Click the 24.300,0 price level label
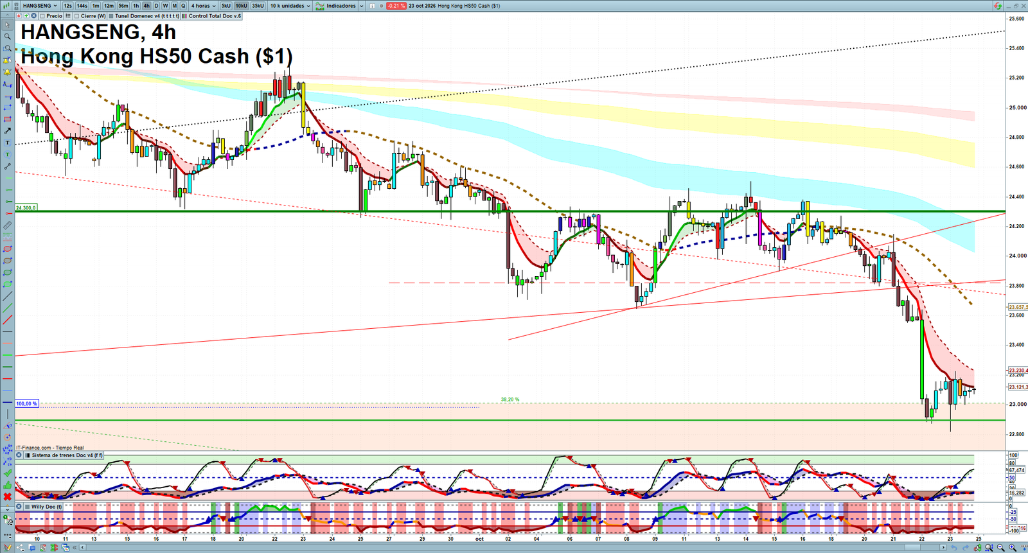 point(26,207)
